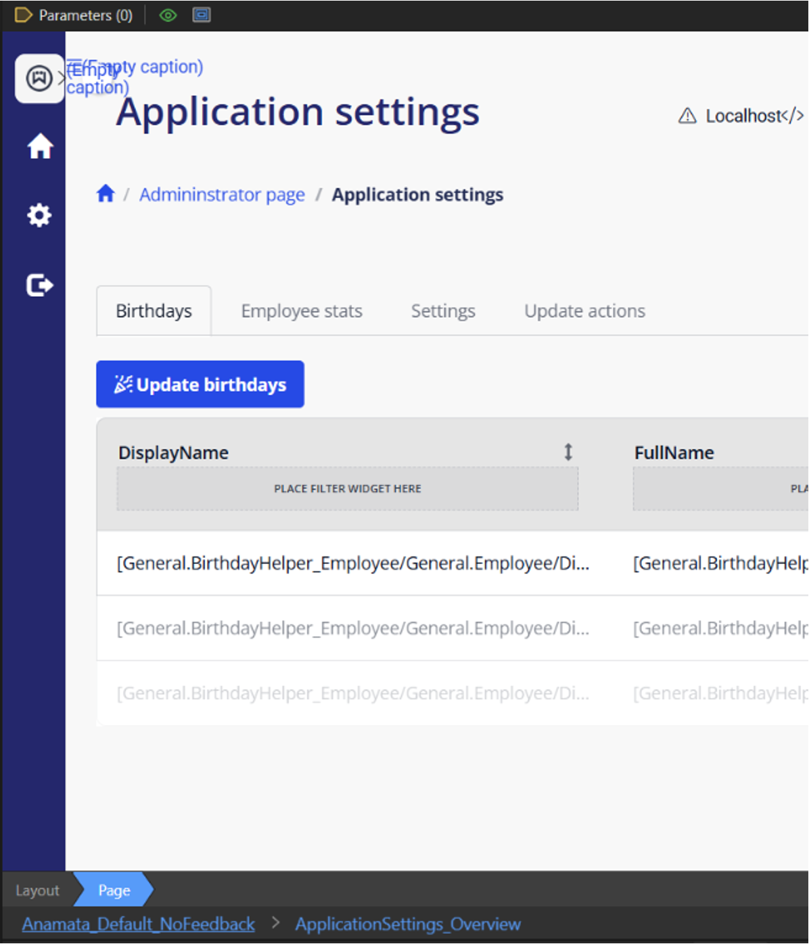Open the Settings tab
This screenshot has width=809, height=944.
(x=443, y=311)
